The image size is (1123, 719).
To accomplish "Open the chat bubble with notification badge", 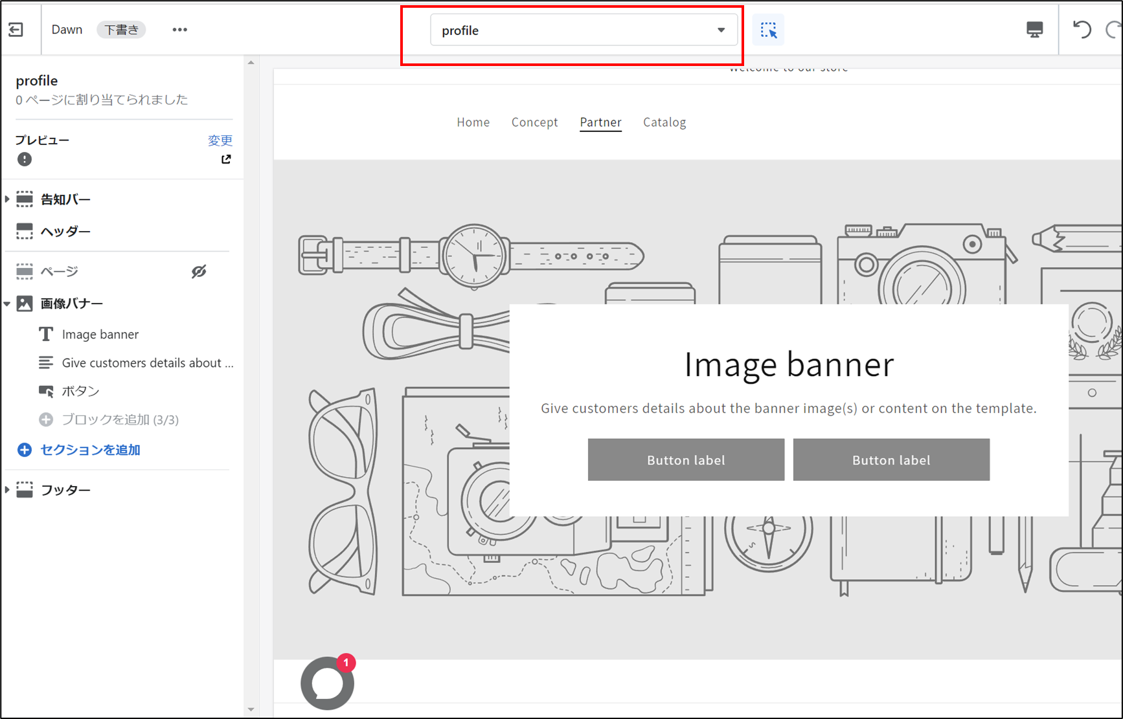I will click(x=328, y=683).
